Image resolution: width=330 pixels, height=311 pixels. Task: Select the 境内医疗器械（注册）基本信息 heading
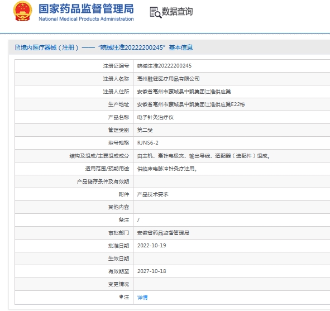pos(104,47)
